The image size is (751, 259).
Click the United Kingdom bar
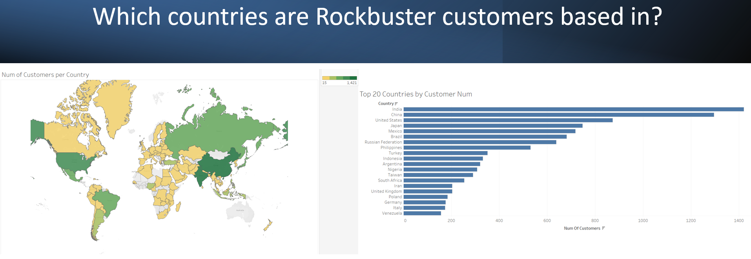[428, 192]
